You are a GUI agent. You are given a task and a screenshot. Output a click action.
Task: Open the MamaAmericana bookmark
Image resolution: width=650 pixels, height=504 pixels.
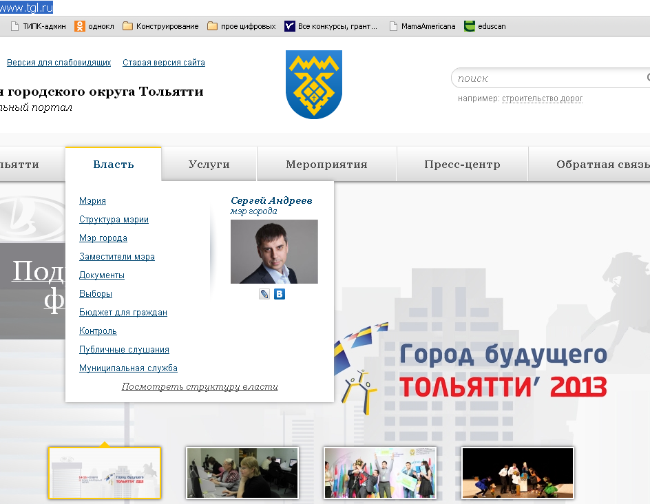[x=421, y=26]
